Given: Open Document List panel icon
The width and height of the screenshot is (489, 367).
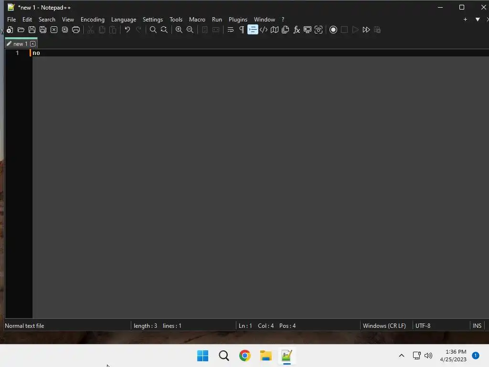Looking at the screenshot, I should [x=286, y=30].
